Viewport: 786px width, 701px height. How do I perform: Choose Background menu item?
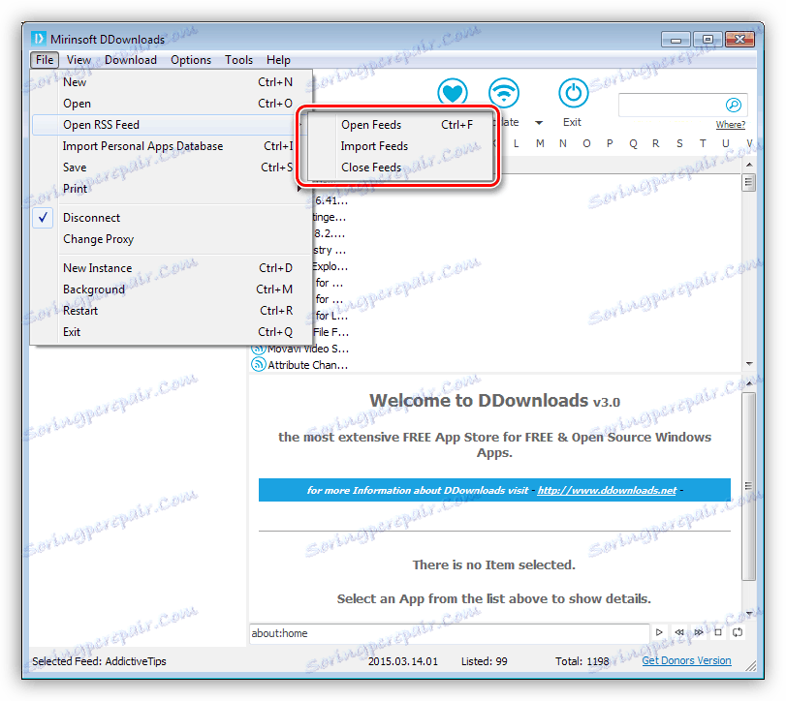point(171,290)
